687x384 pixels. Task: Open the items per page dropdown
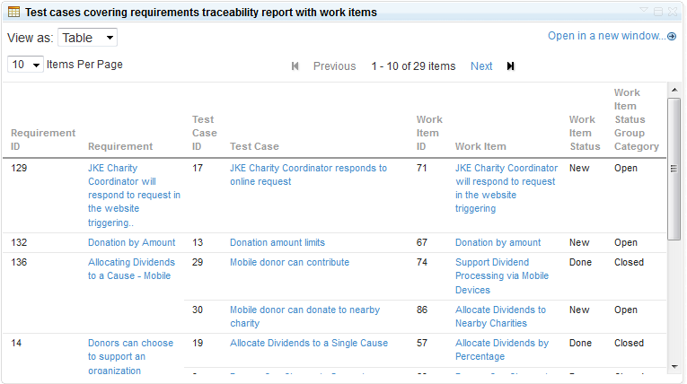pyautogui.click(x=25, y=65)
